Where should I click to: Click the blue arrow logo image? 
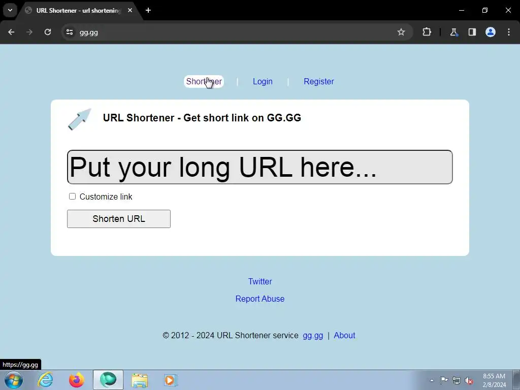80,119
